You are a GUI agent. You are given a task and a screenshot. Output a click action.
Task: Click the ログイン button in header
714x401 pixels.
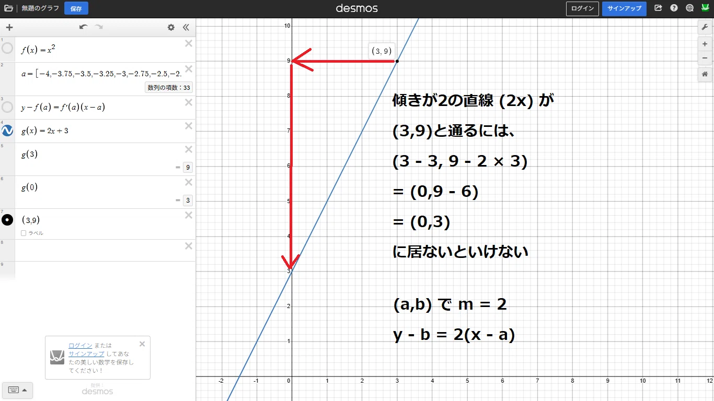click(582, 8)
